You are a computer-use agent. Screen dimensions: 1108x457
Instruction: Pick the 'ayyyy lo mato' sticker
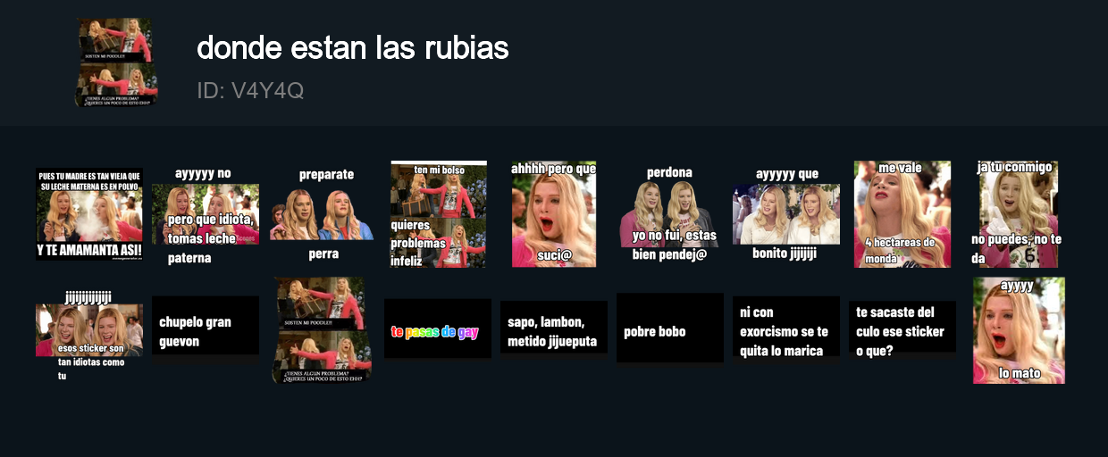click(x=1019, y=330)
